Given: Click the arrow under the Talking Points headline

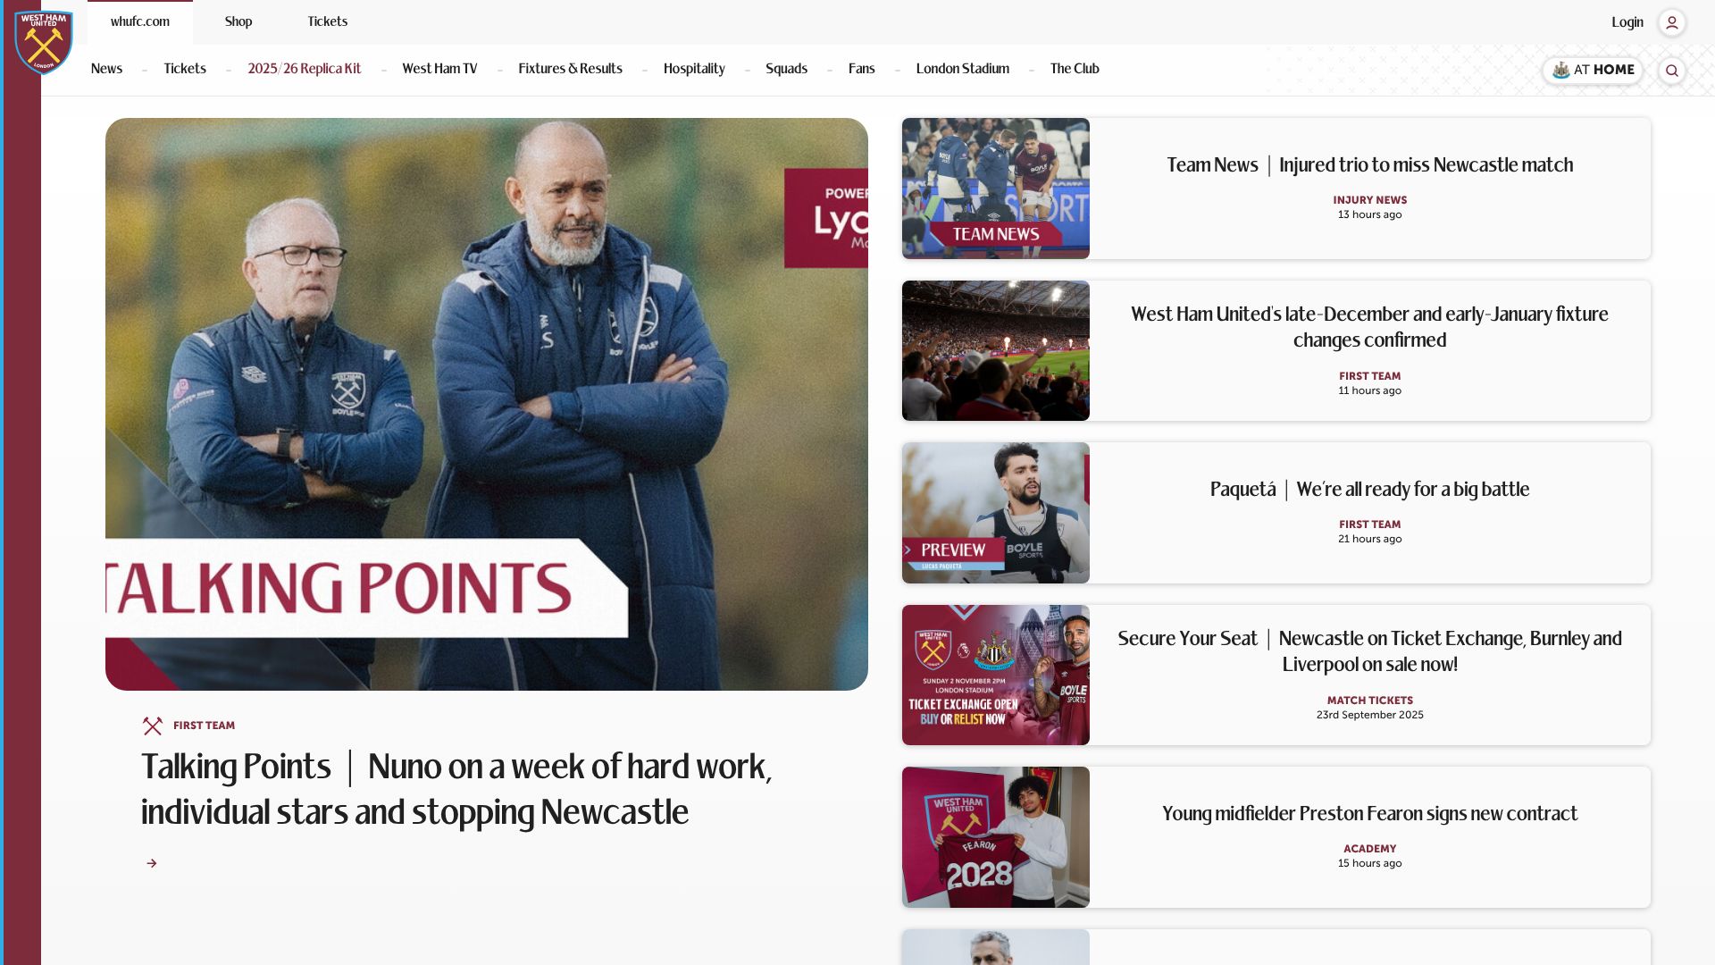Looking at the screenshot, I should (152, 863).
